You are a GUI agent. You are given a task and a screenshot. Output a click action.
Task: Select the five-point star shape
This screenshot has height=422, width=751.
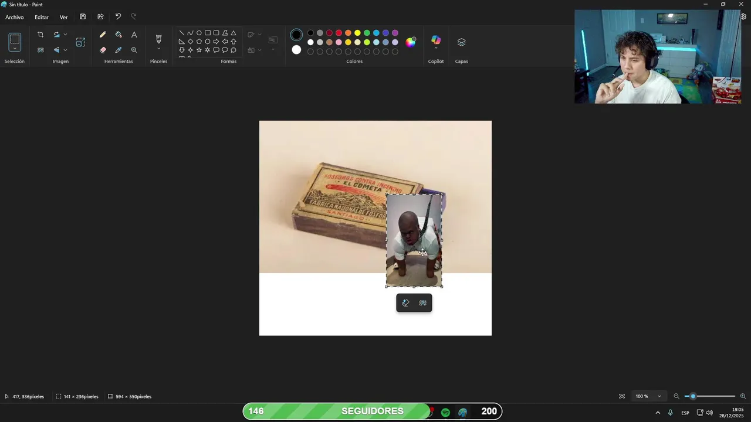click(199, 50)
